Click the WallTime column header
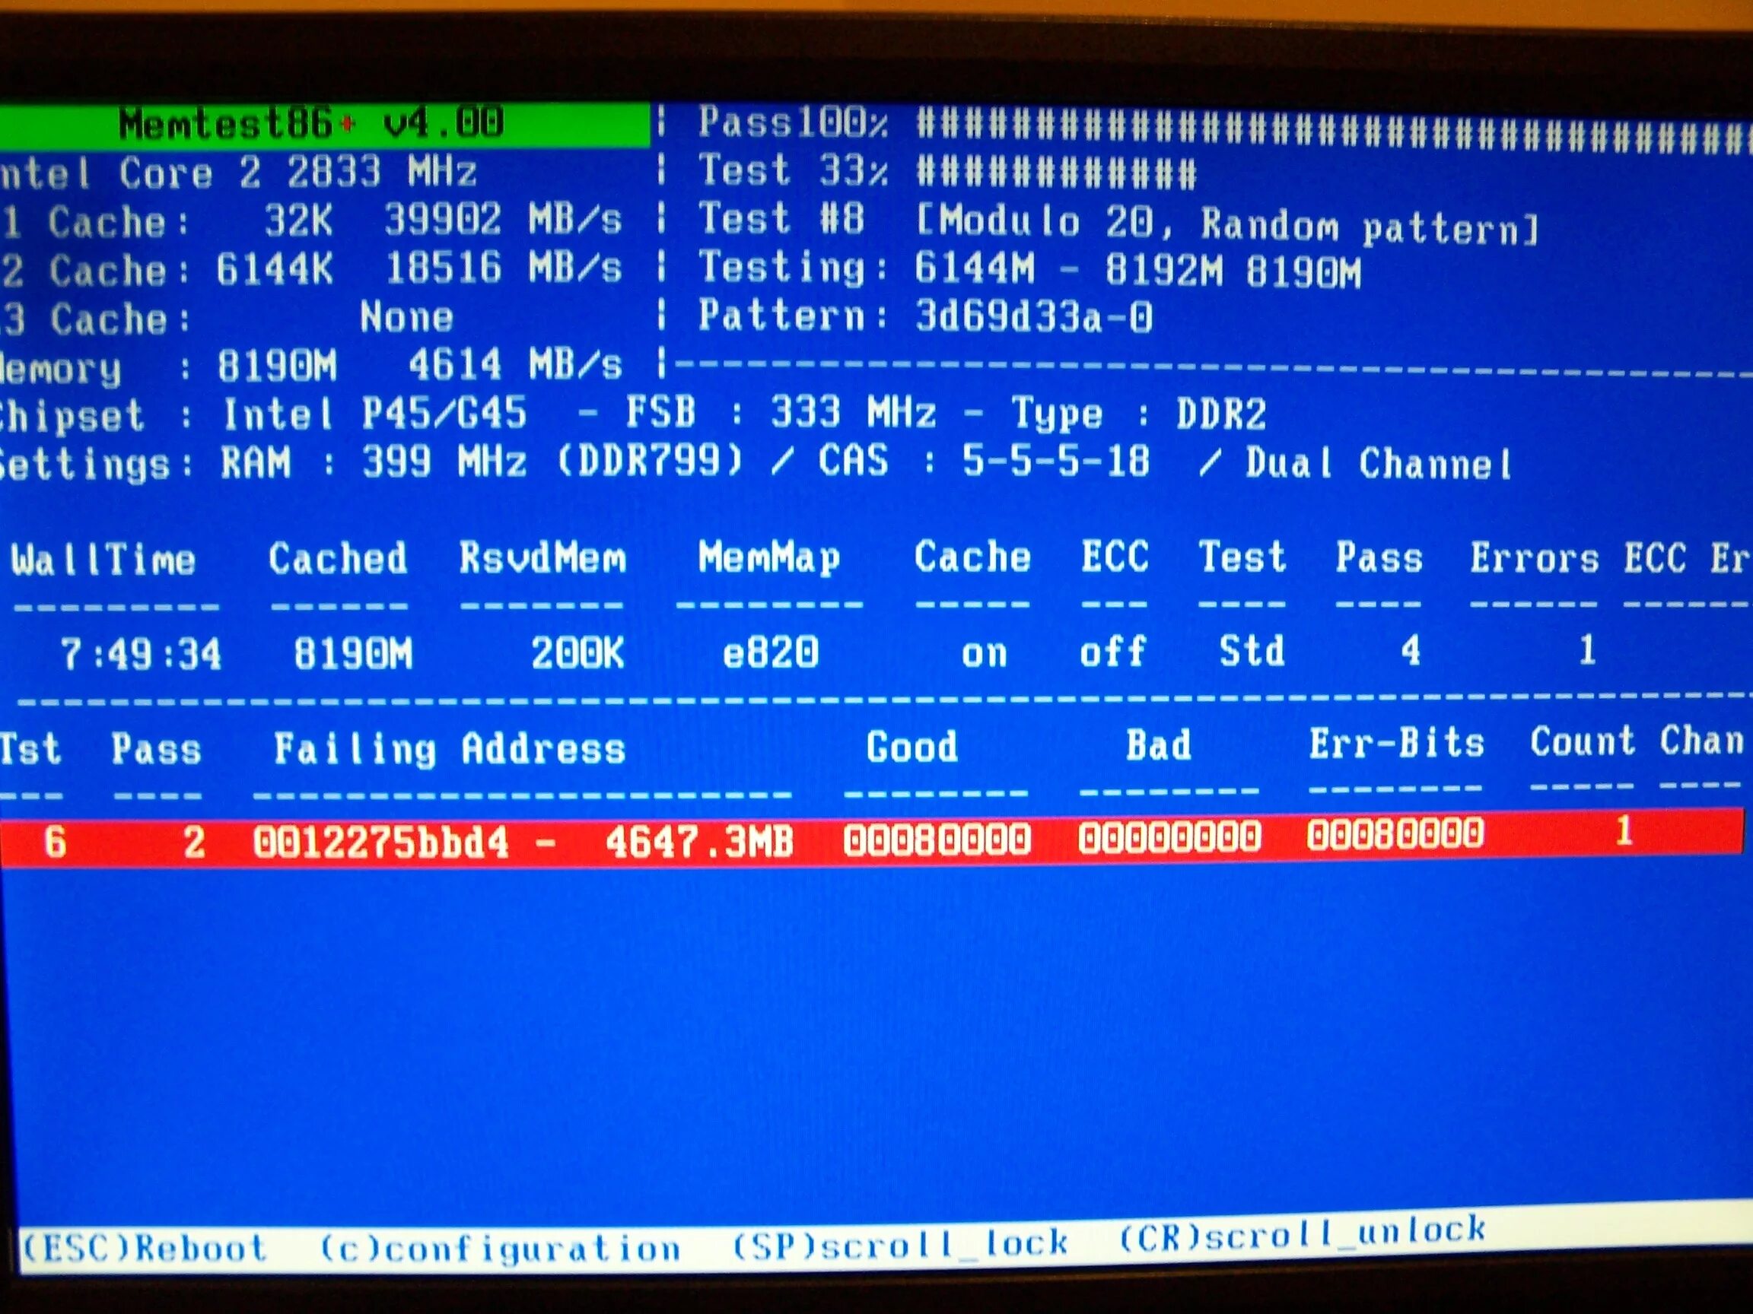Image resolution: width=1753 pixels, height=1314 pixels. pyautogui.click(x=103, y=560)
